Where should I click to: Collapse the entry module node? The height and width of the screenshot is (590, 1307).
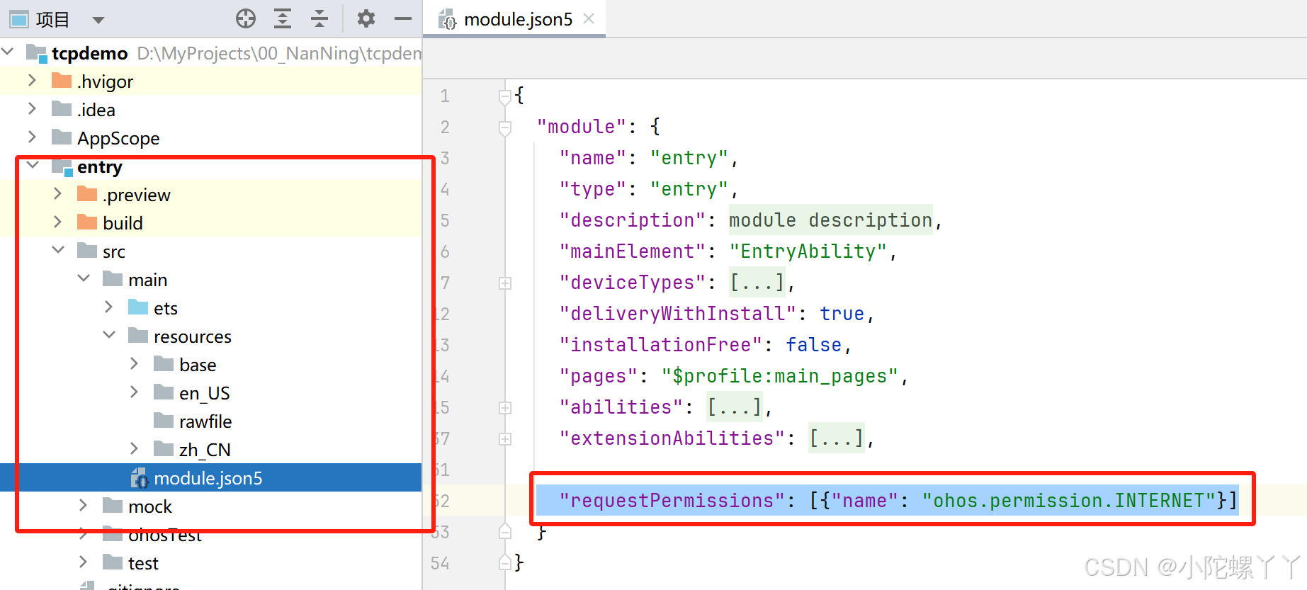click(x=33, y=165)
